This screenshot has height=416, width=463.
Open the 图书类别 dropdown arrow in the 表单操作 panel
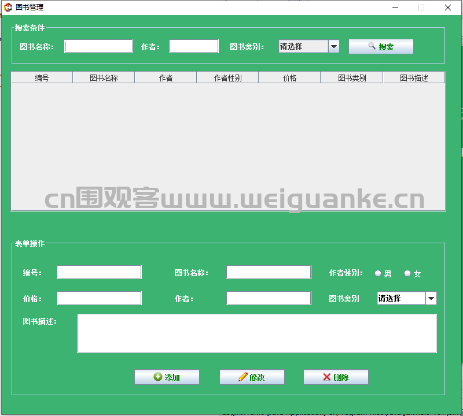pyautogui.click(x=431, y=298)
